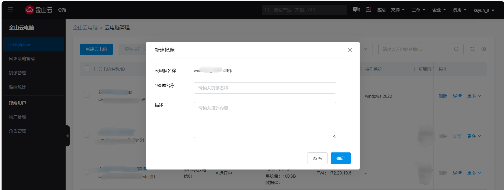Click the refresh list icon
504x190 pixels.
coord(472,49)
